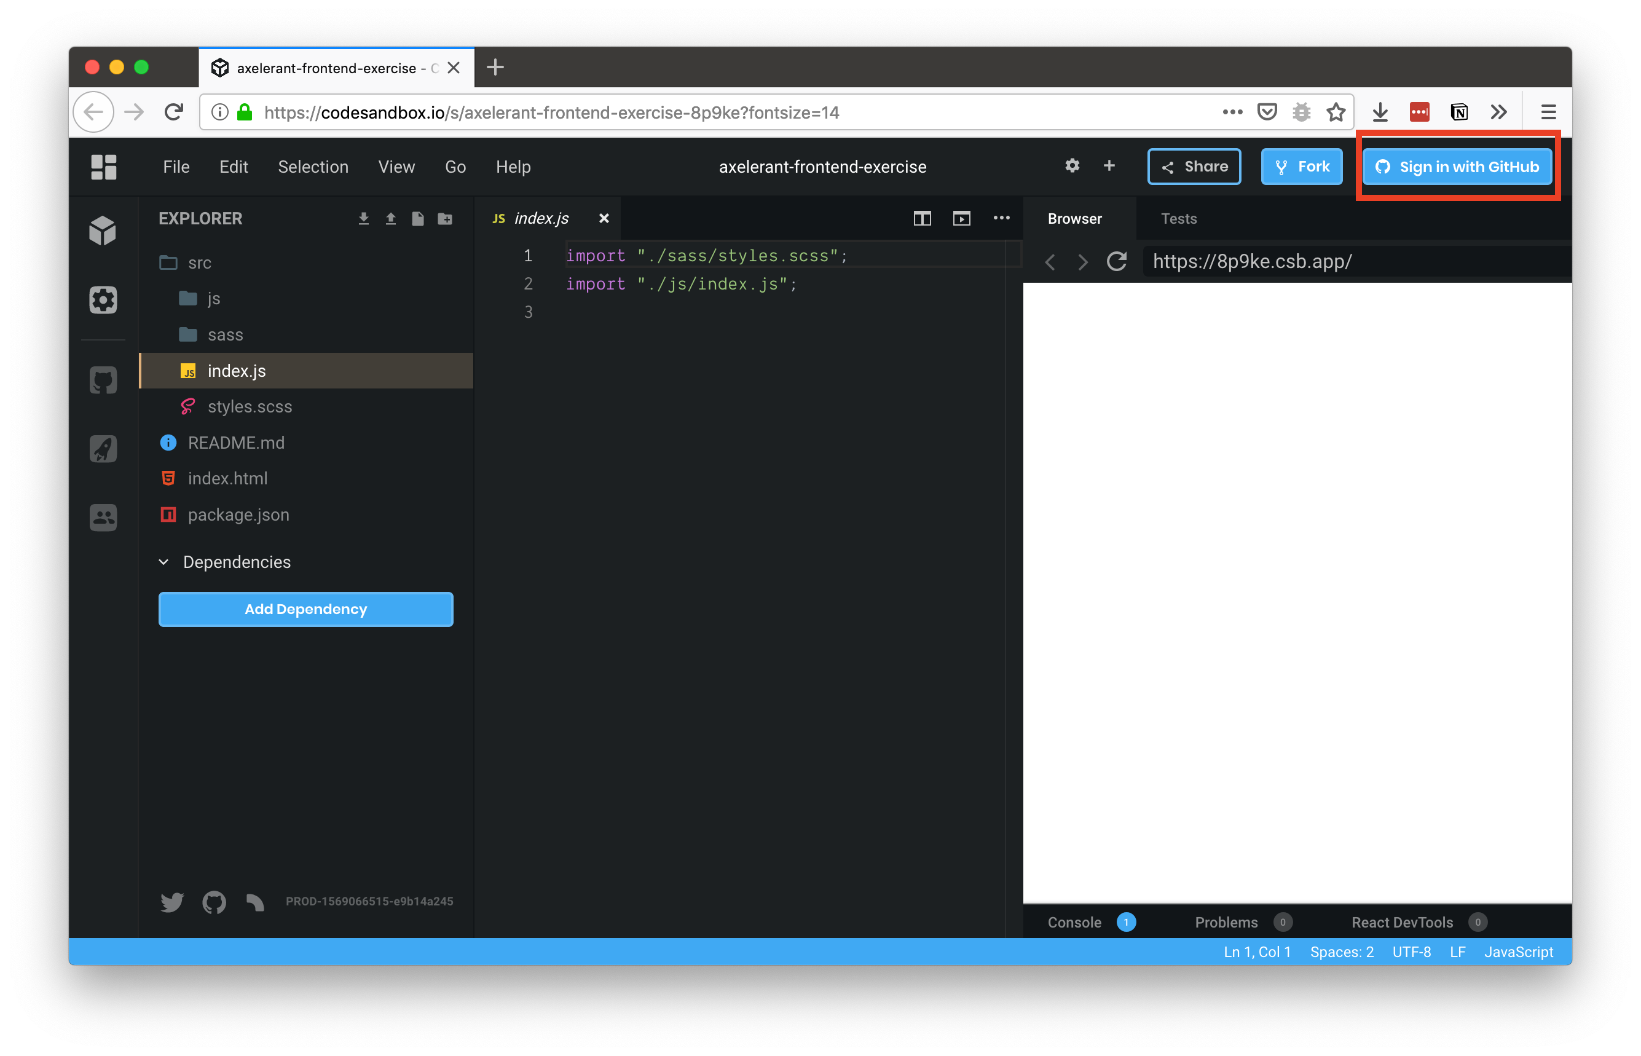Go back in the preview browser
This screenshot has width=1641, height=1056.
pyautogui.click(x=1050, y=262)
